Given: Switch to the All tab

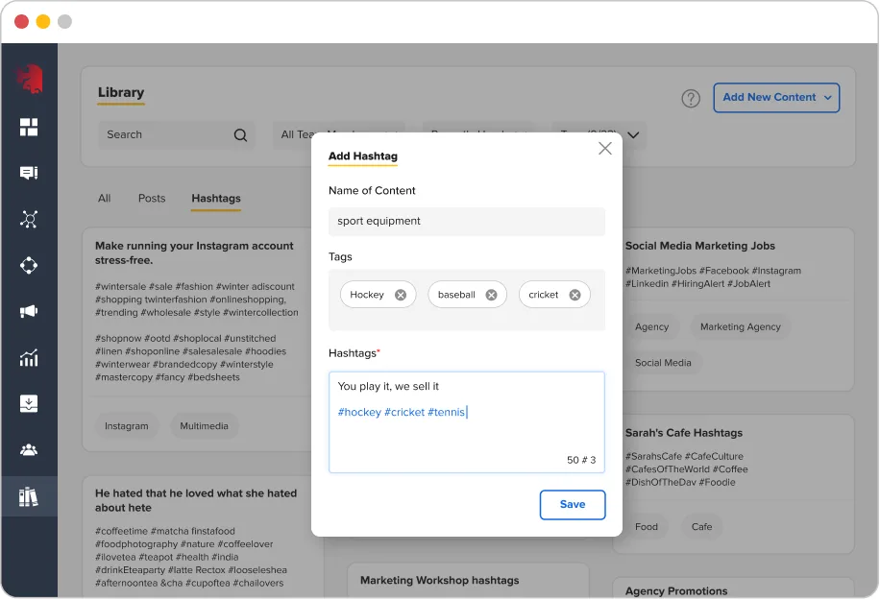Looking at the screenshot, I should pos(105,199).
